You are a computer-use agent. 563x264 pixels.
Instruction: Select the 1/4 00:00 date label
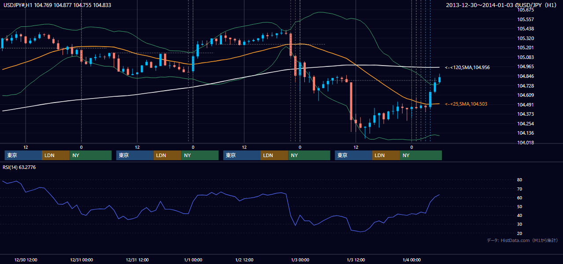point(412,260)
